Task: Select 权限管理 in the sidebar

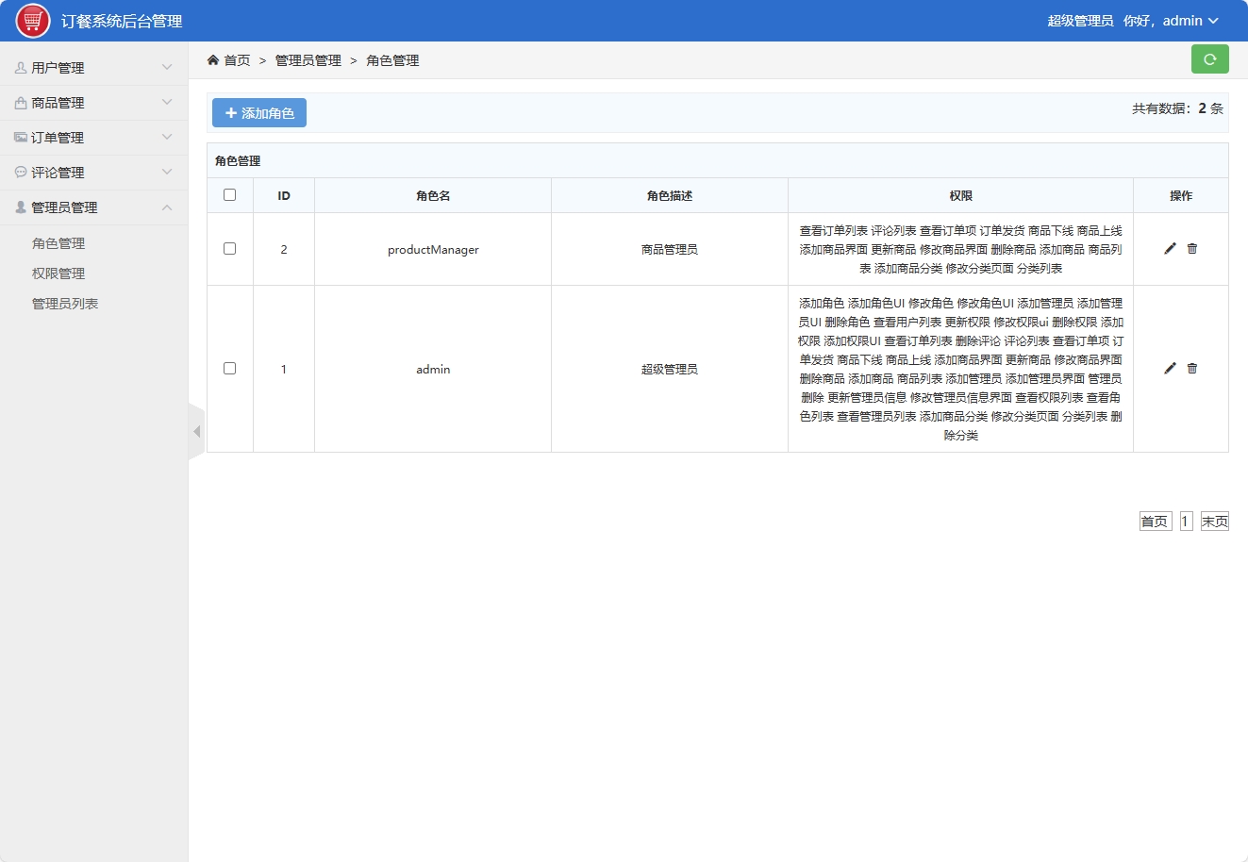Action: 59,273
